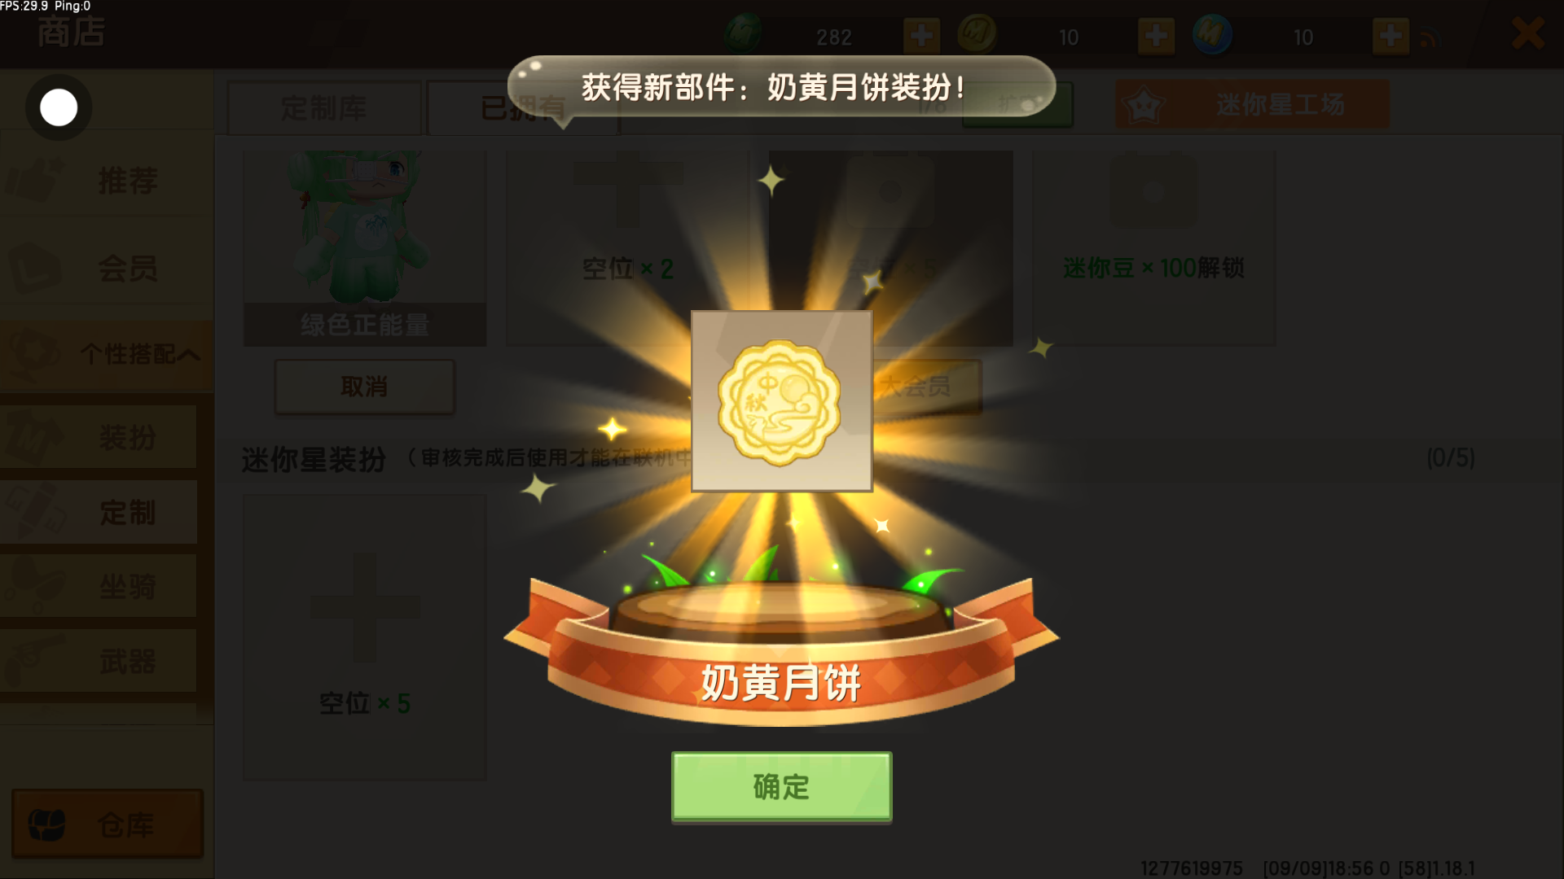Click the 取消 cancel button
The width and height of the screenshot is (1564, 879).
[364, 387]
